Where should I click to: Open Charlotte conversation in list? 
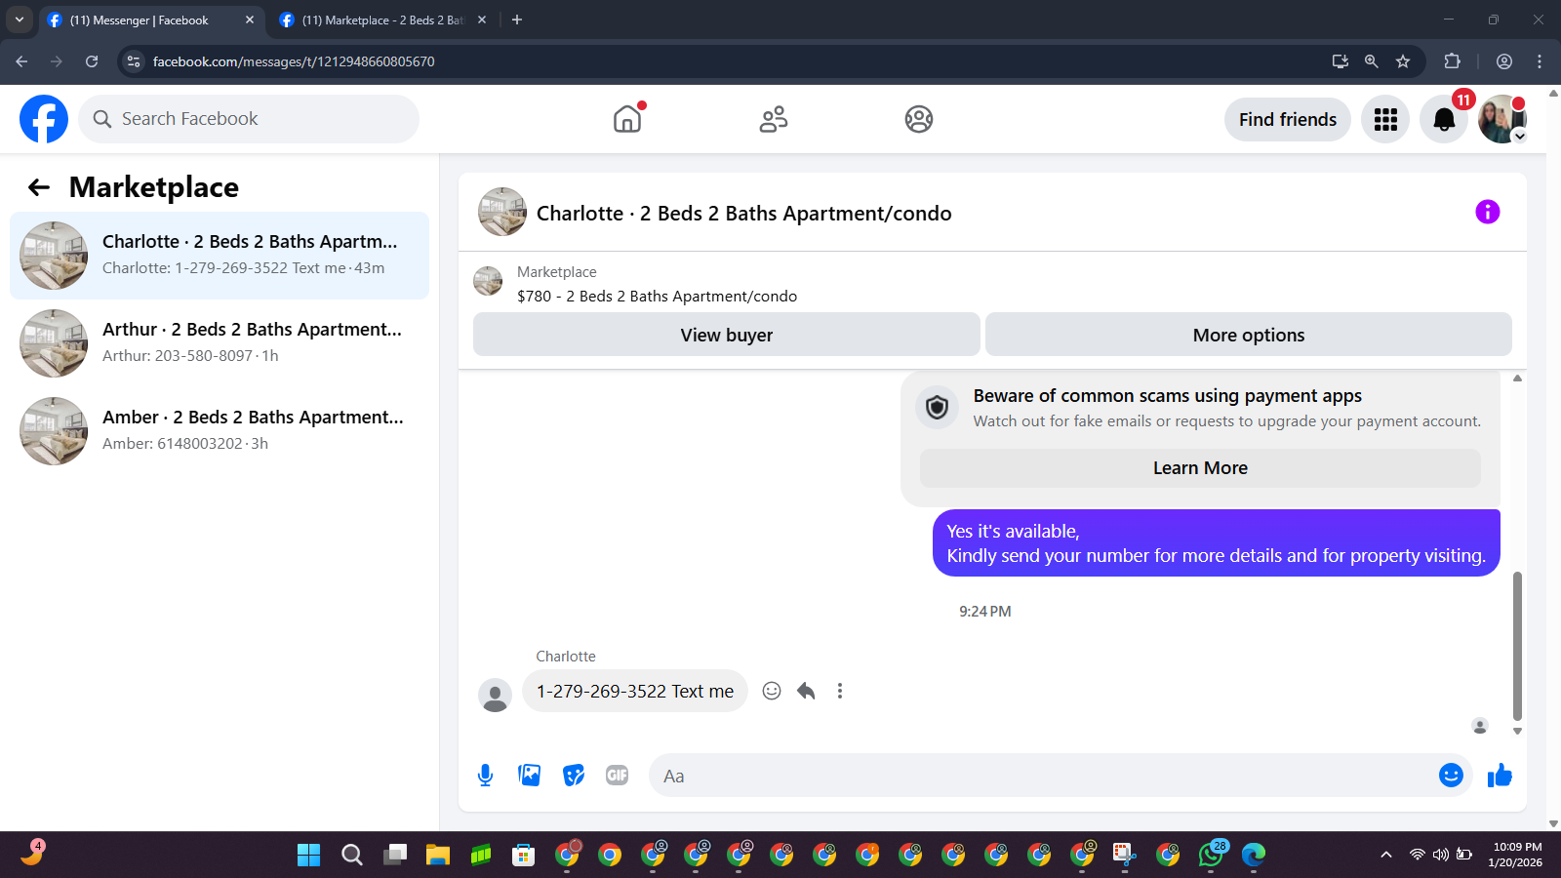[220, 256]
